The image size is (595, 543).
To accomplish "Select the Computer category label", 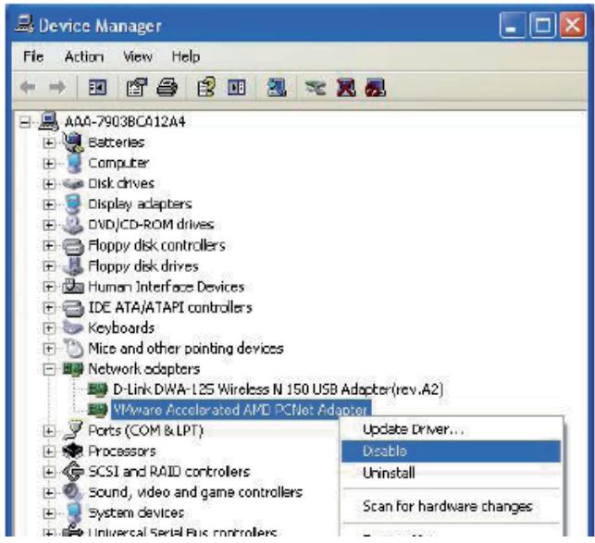I will pyautogui.click(x=118, y=163).
